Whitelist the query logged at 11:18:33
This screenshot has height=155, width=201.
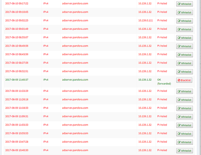pyautogui.click(x=185, y=108)
